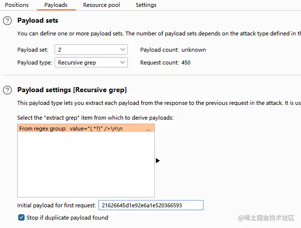The image size is (301, 228).
Task: Switch to the Resource pool tab
Action: pyautogui.click(x=101, y=5)
